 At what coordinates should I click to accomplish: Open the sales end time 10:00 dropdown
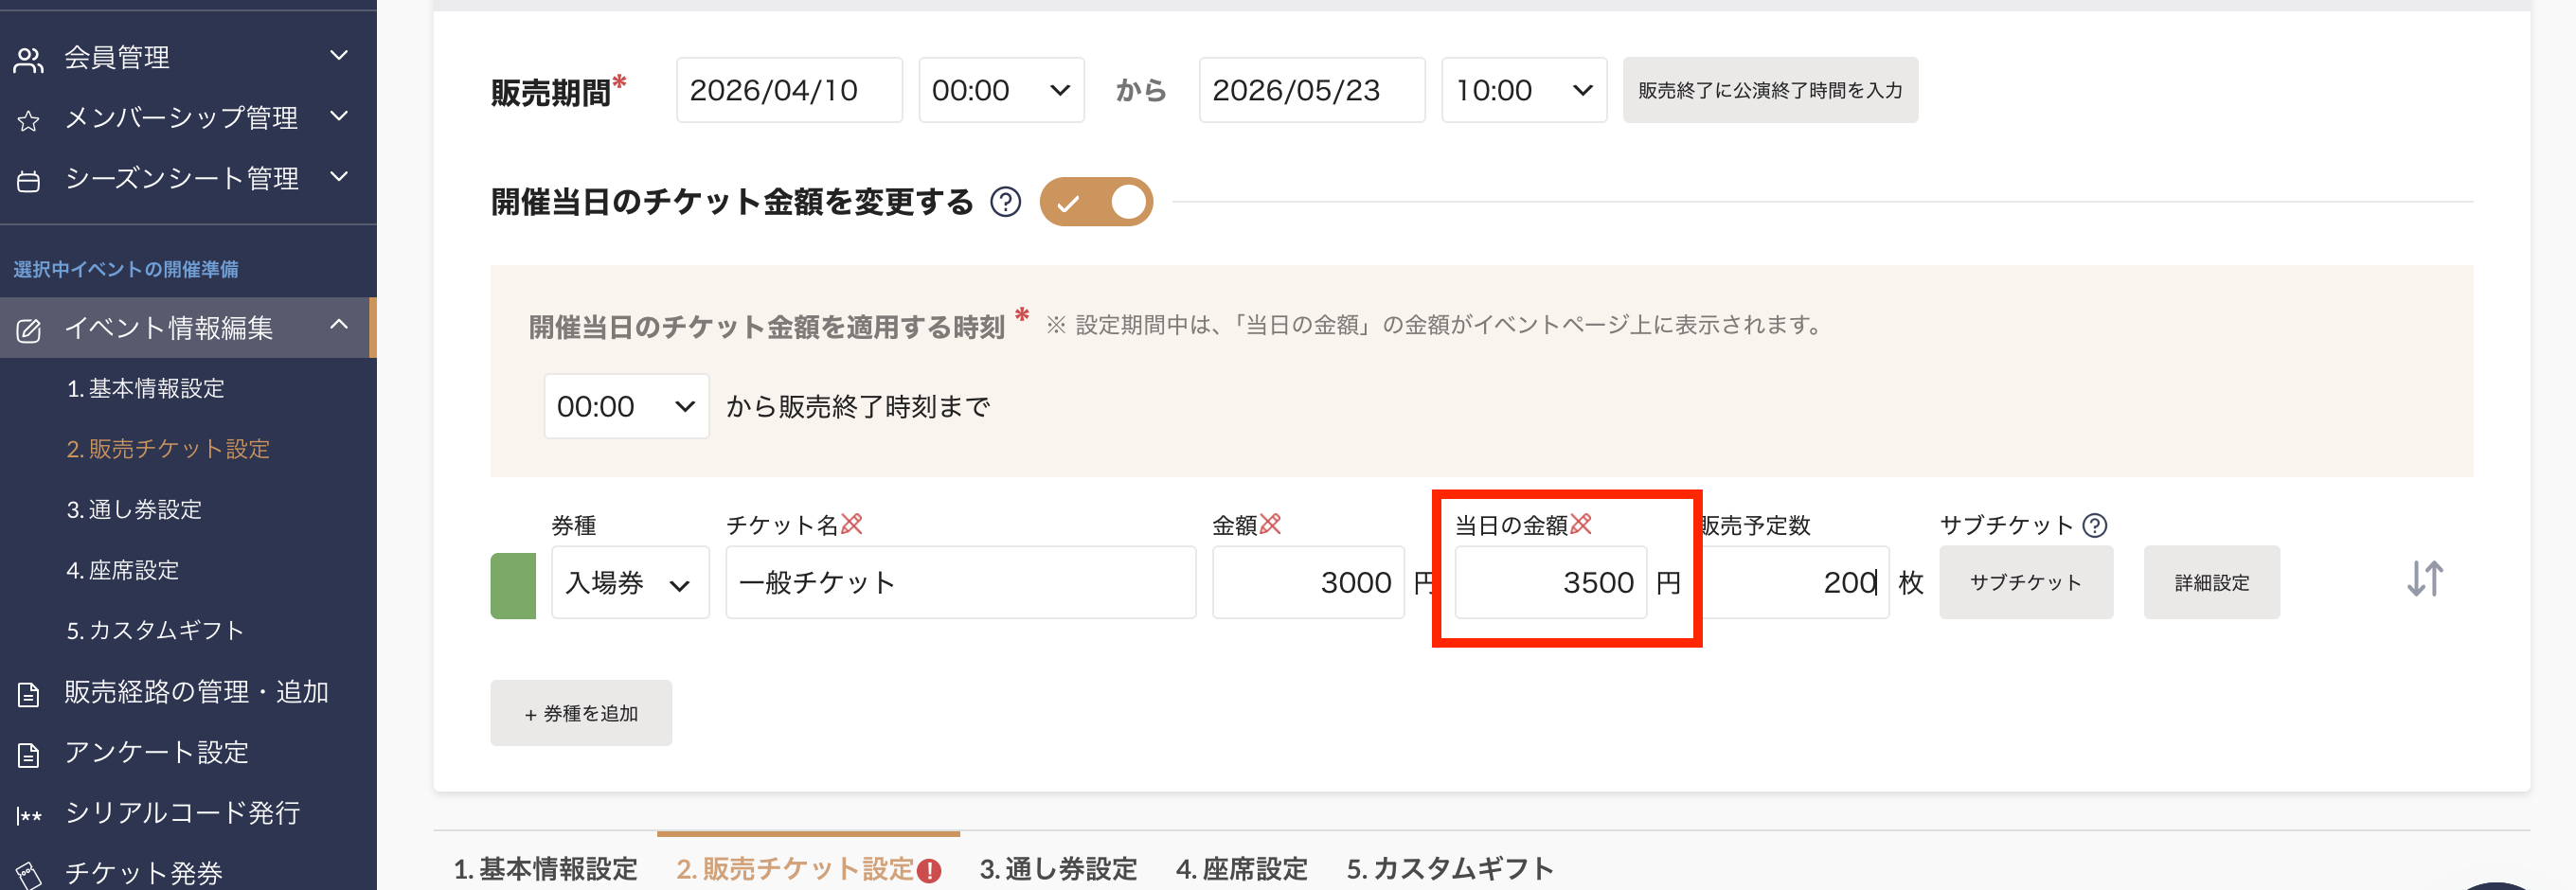point(1523,90)
